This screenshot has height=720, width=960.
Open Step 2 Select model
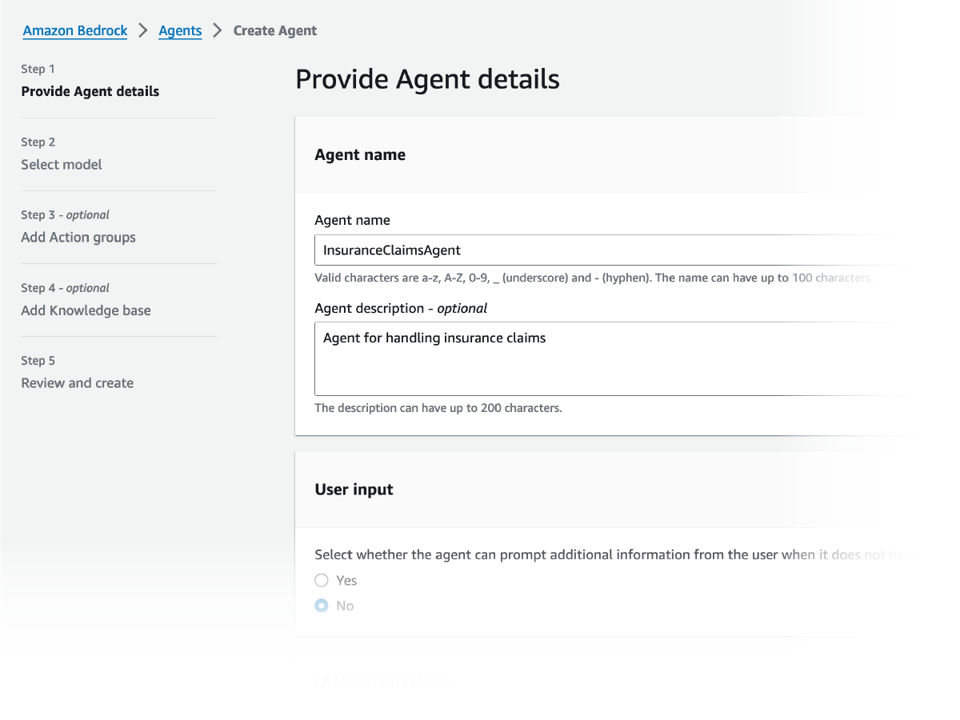point(62,164)
